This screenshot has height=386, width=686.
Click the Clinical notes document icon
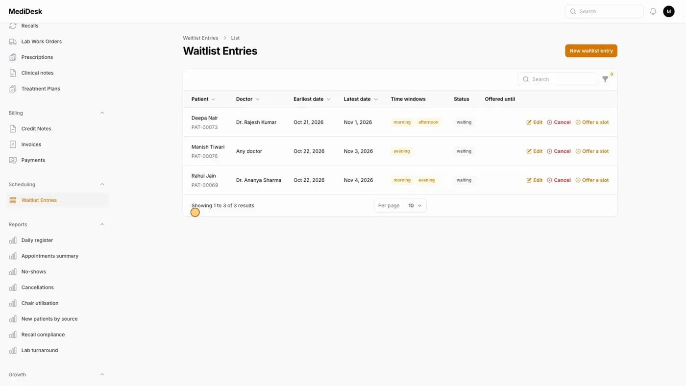click(13, 73)
